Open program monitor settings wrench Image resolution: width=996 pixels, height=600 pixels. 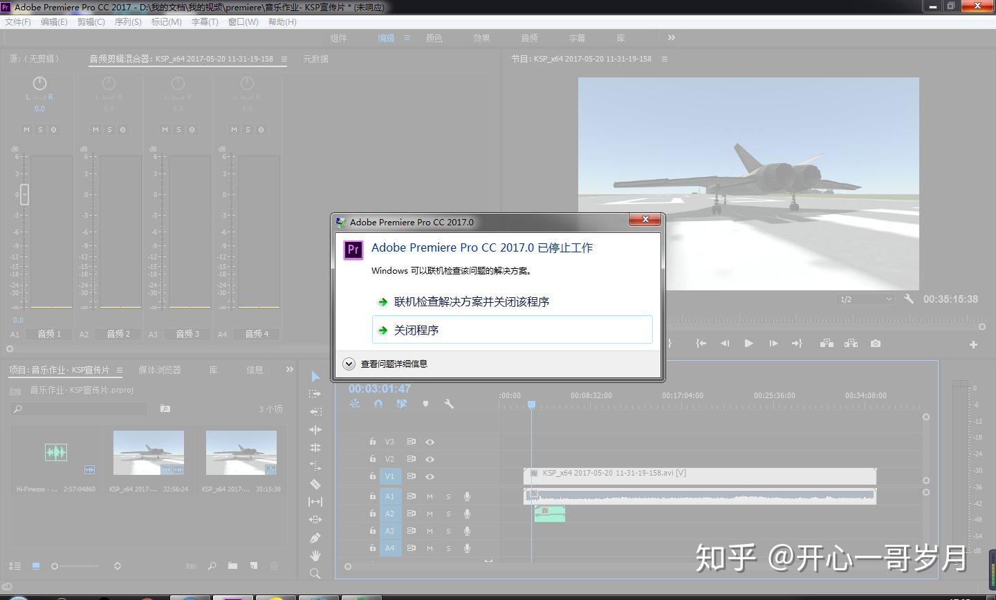click(x=909, y=299)
